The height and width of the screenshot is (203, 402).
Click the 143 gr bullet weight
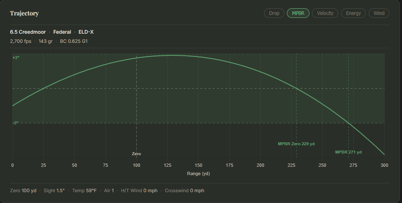point(45,41)
